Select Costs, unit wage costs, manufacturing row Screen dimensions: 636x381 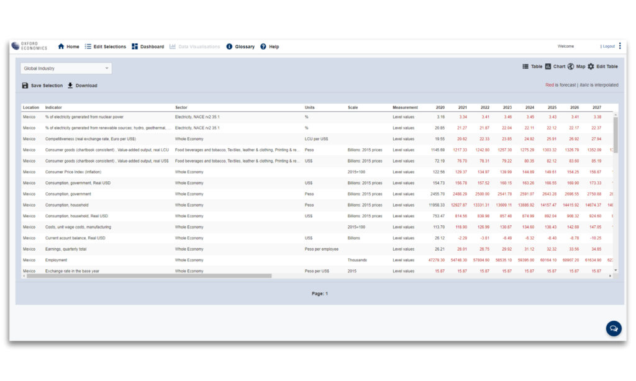click(x=317, y=227)
